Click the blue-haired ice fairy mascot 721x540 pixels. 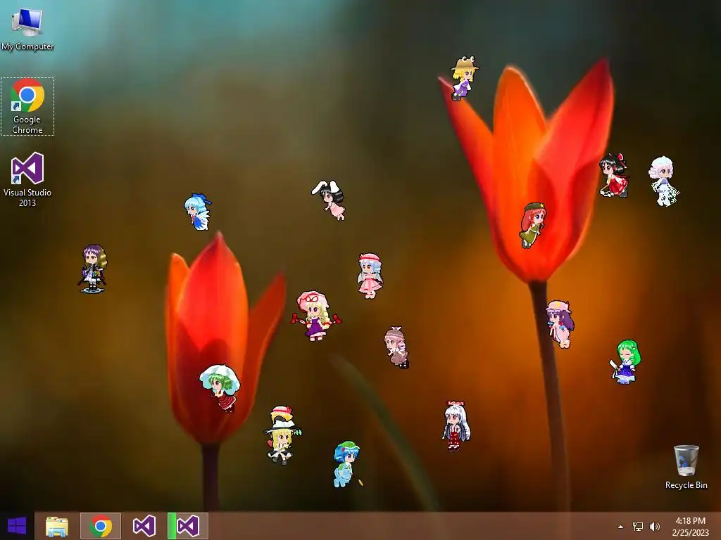click(x=198, y=212)
